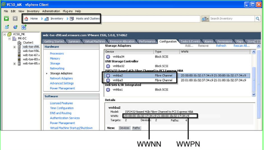The width and height of the screenshot is (264, 150).
Task: Click the Refresh link
Action: [x=221, y=46]
